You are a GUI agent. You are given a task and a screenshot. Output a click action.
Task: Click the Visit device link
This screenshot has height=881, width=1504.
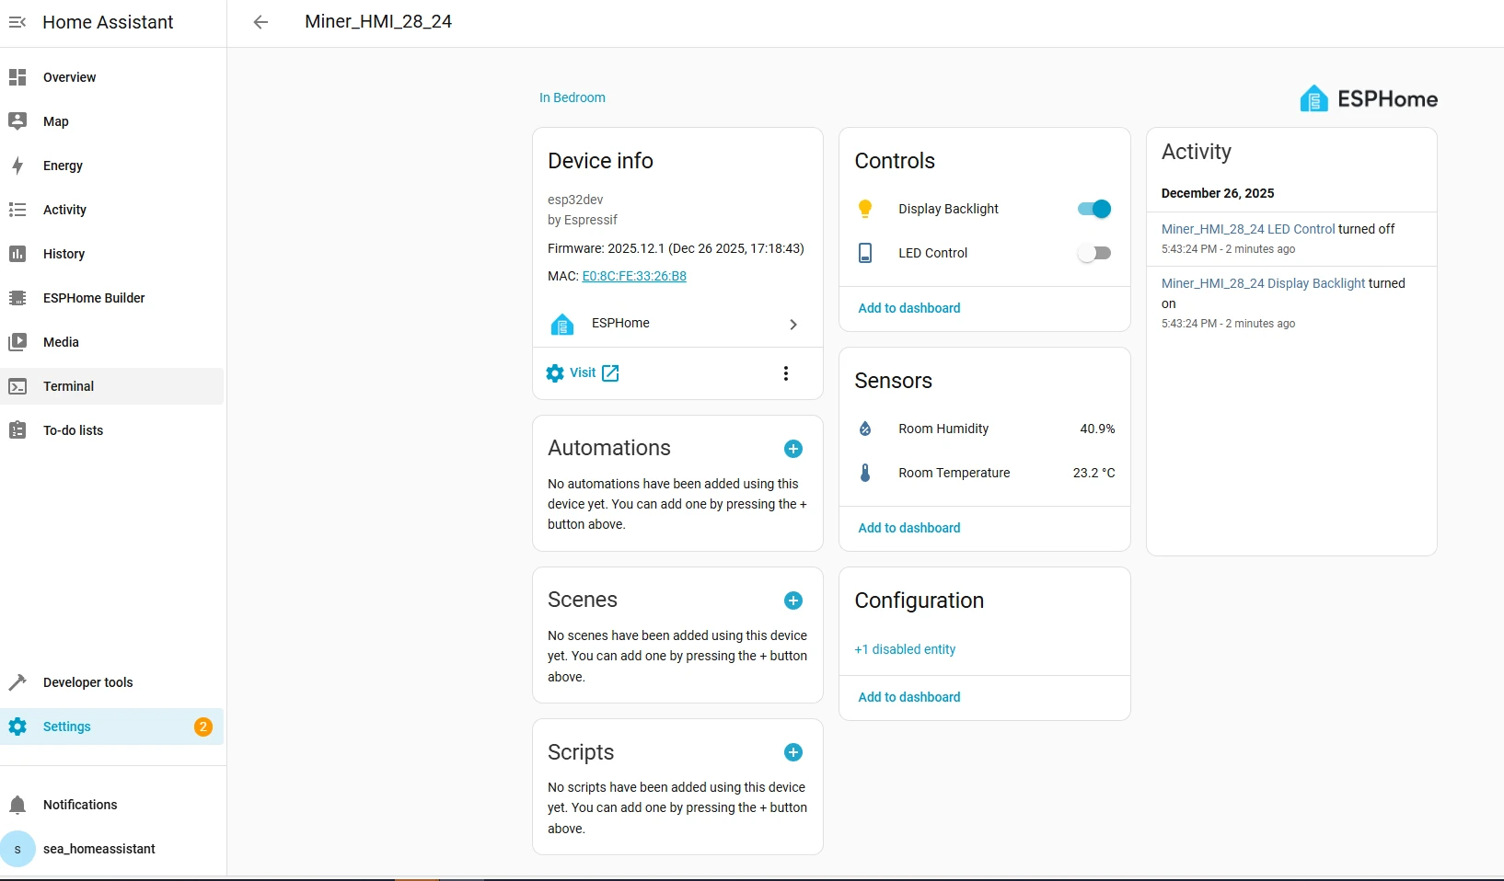[x=583, y=372]
